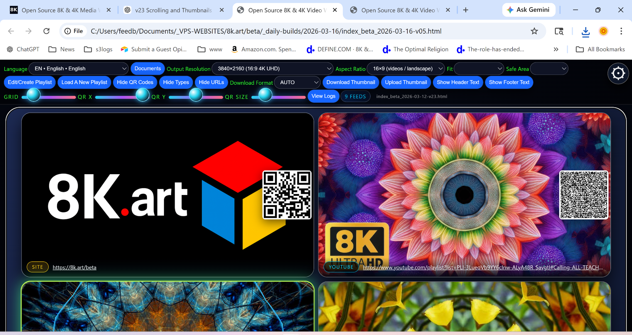
Task: Click the File site info icon
Action: click(74, 31)
